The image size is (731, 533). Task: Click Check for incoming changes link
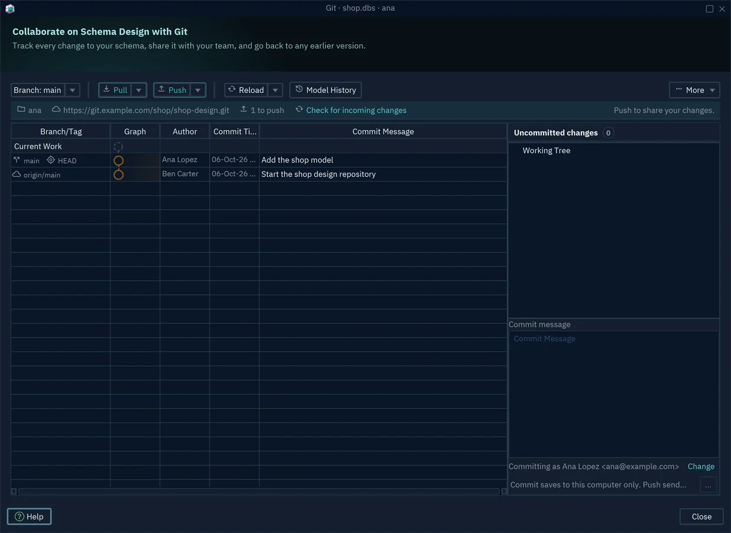point(356,110)
